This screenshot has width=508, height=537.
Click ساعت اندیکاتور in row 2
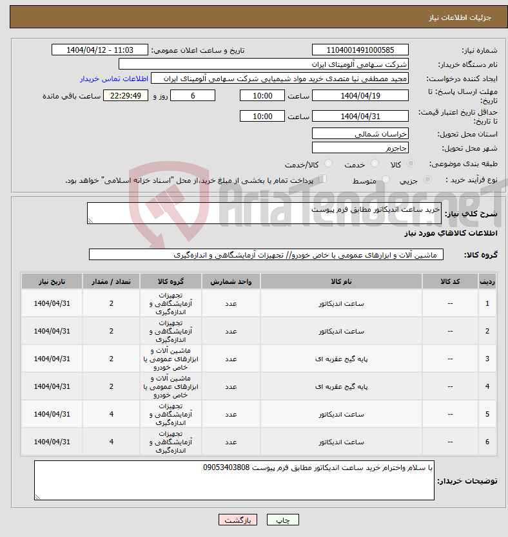(342, 332)
